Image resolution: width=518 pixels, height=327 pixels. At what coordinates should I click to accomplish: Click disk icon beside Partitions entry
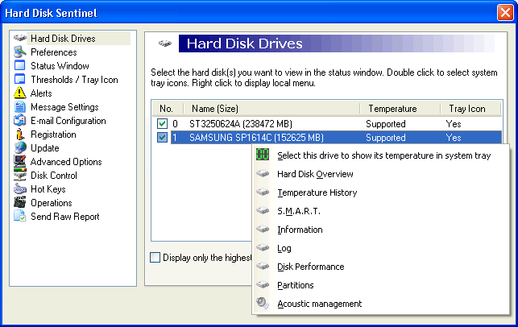pyautogui.click(x=263, y=284)
